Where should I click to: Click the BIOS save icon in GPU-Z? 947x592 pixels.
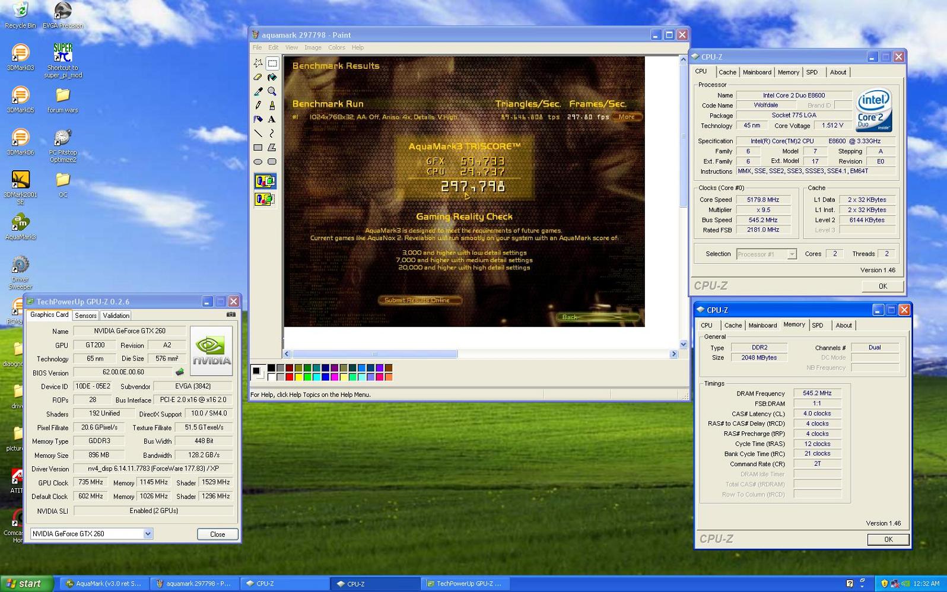[180, 372]
